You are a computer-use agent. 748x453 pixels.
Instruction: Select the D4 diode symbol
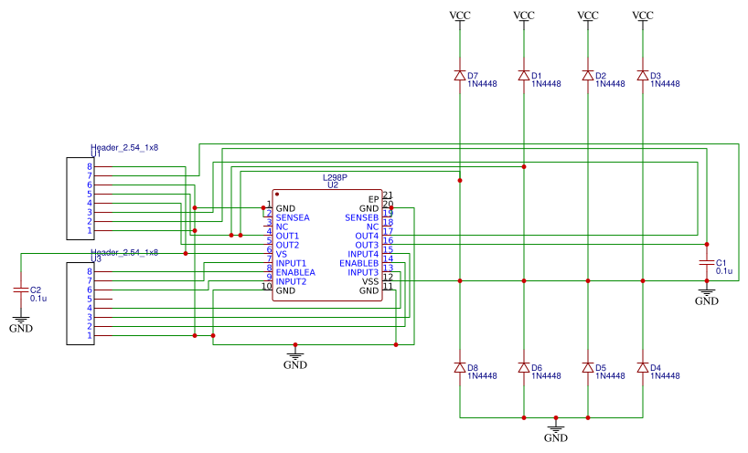[x=643, y=367]
